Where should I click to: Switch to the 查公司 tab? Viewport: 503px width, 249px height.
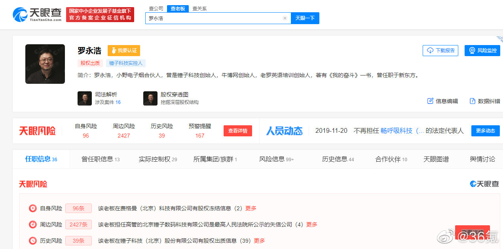pyautogui.click(x=156, y=8)
